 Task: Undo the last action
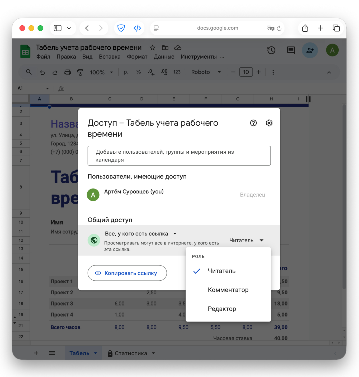pyautogui.click(x=42, y=72)
